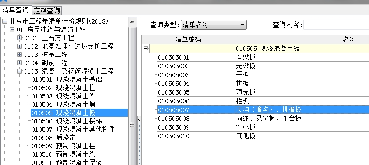Select code cell 010505006
The image size is (369, 165).
[x=196, y=101]
